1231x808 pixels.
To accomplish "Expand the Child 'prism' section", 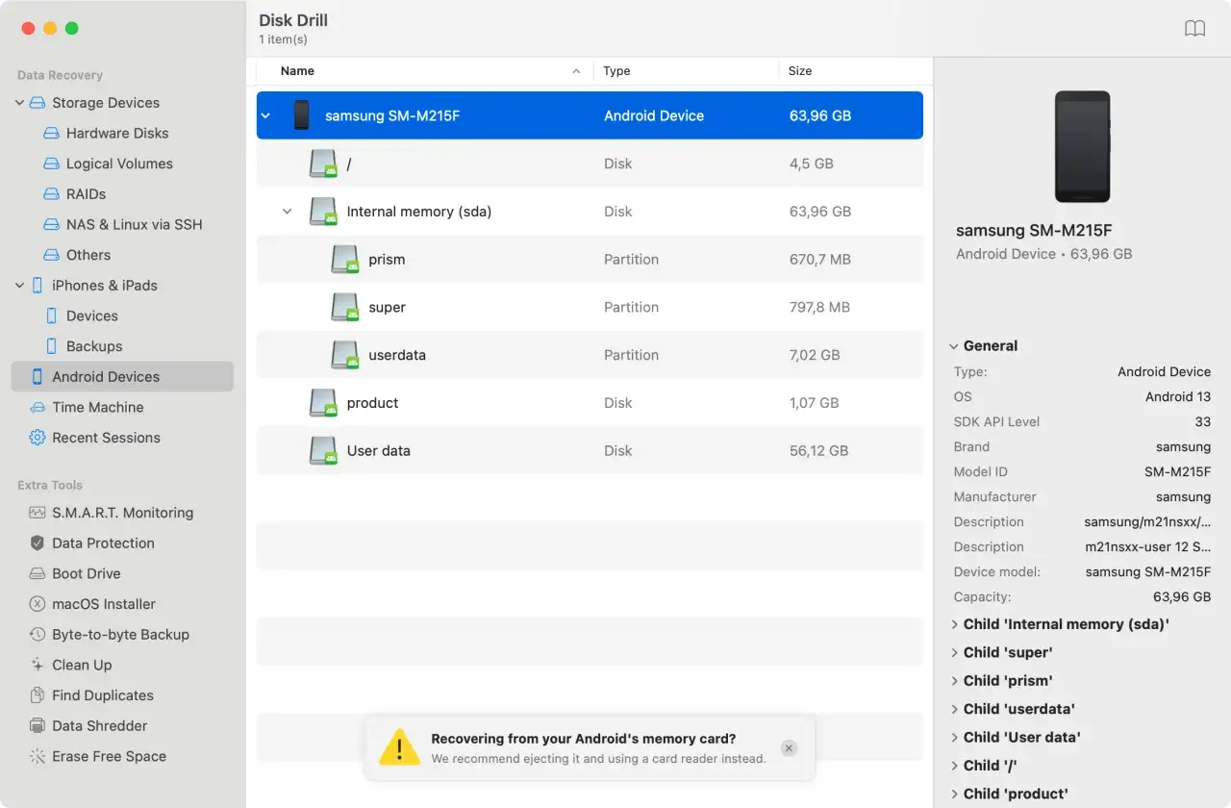I will click(x=954, y=681).
